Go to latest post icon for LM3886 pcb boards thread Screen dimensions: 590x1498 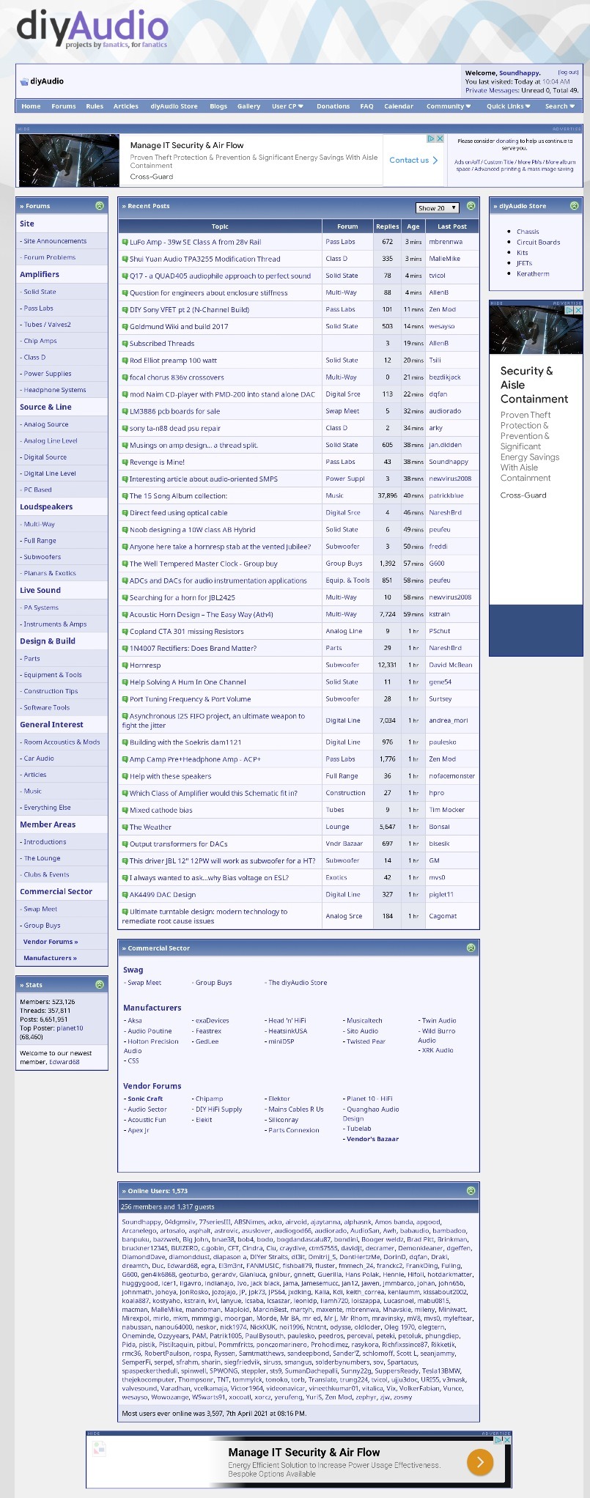pyautogui.click(x=125, y=411)
